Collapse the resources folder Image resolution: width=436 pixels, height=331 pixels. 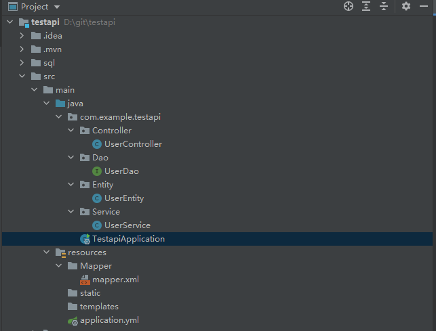[x=47, y=252]
